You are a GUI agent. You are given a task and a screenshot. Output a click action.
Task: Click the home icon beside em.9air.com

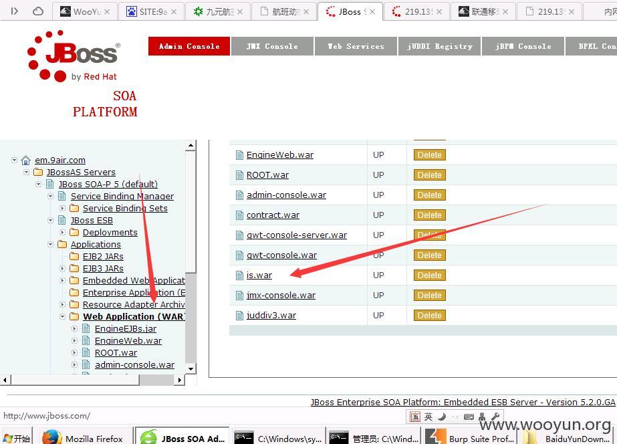coord(25,160)
